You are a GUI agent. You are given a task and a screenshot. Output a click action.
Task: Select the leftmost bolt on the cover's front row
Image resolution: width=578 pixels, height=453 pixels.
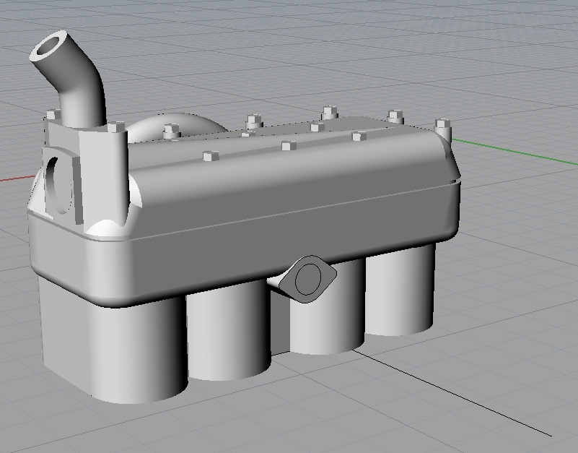coord(210,155)
